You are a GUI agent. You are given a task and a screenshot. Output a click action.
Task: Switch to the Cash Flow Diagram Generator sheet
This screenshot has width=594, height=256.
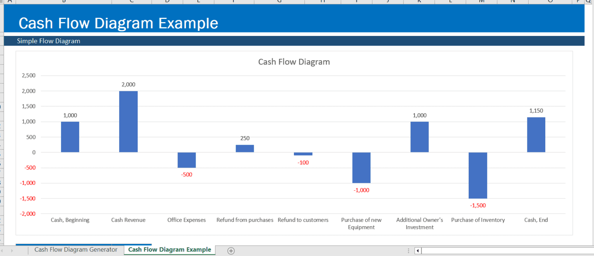tap(76, 249)
